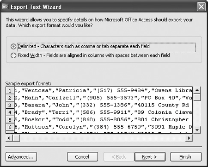The height and width of the screenshot is (167, 208).
Task: Click the vertical scrollbar thumb in preview
Action: 197,97
